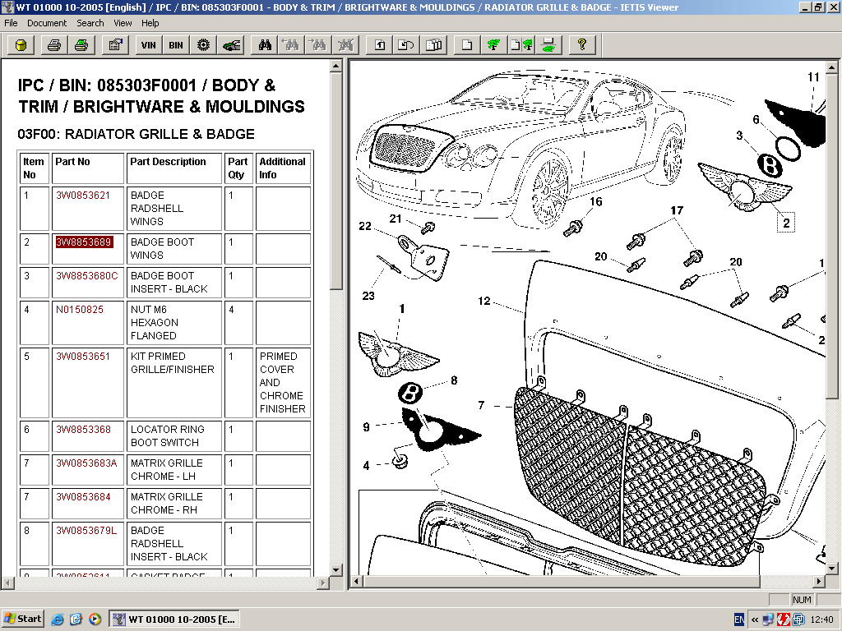Open the Help menu
Screen dimensions: 842x631
pos(150,23)
